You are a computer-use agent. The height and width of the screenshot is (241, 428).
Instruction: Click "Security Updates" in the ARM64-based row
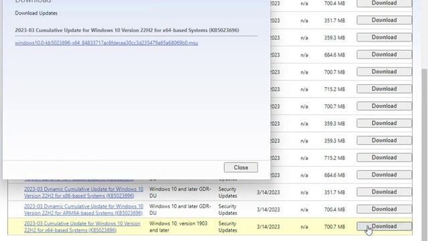coord(227,210)
